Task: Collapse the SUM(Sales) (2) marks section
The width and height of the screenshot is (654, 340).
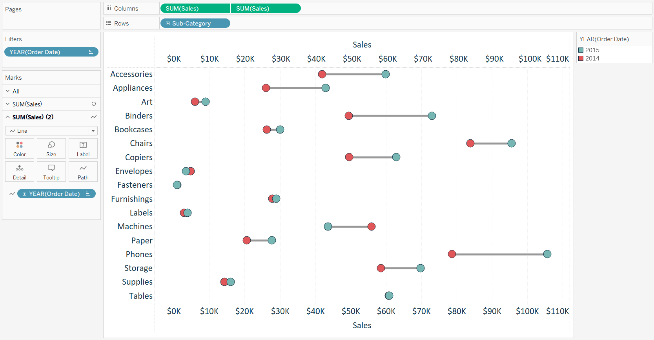Action: click(7, 117)
